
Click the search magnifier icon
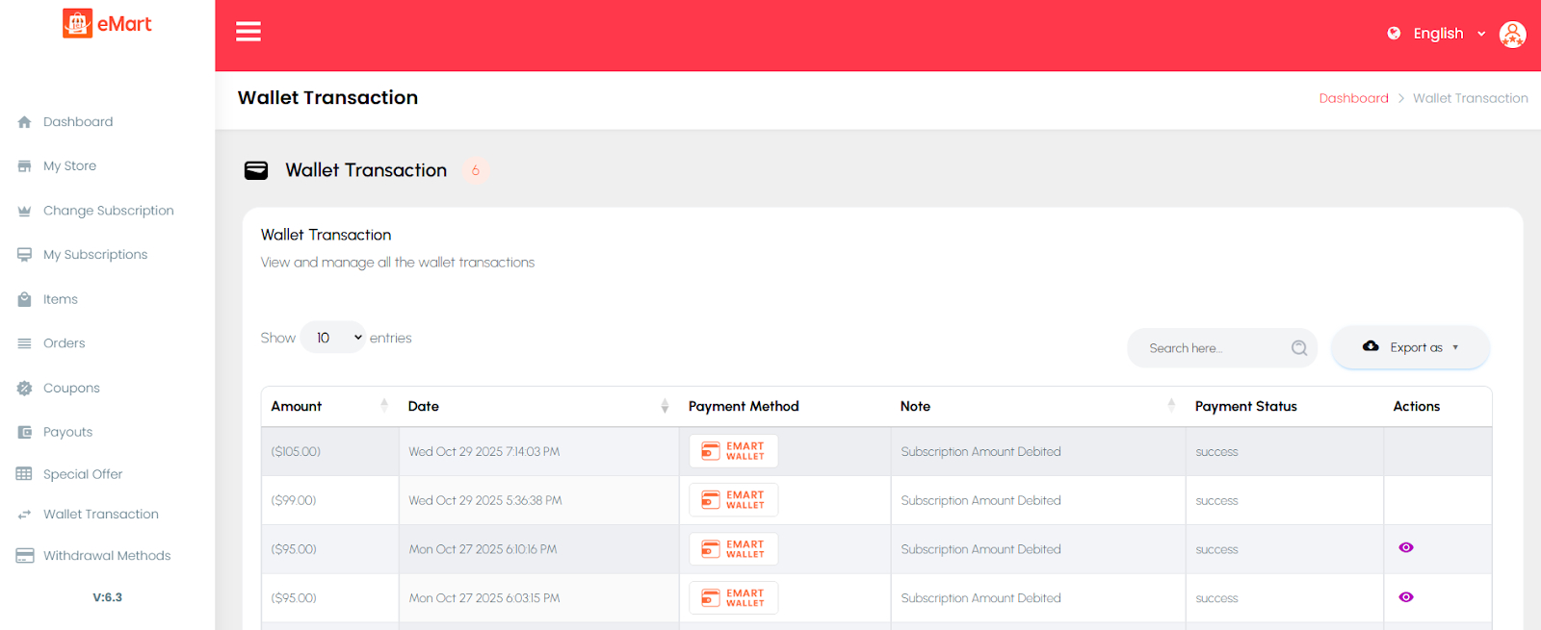[x=1299, y=348]
